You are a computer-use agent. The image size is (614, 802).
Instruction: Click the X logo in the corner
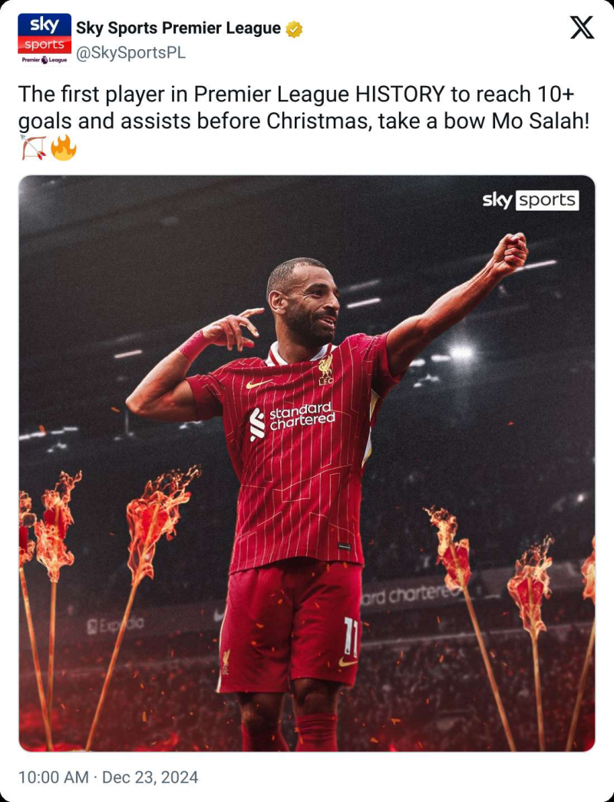pyautogui.click(x=583, y=27)
